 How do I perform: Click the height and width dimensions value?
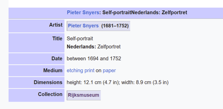118,83
